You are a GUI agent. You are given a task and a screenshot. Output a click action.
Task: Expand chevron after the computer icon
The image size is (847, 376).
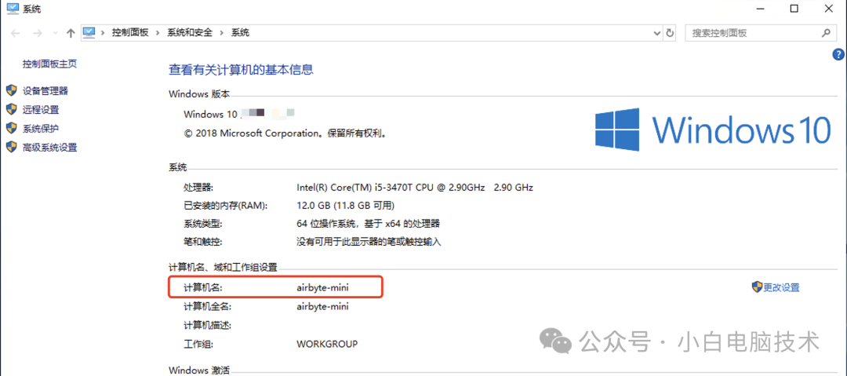click(x=103, y=32)
